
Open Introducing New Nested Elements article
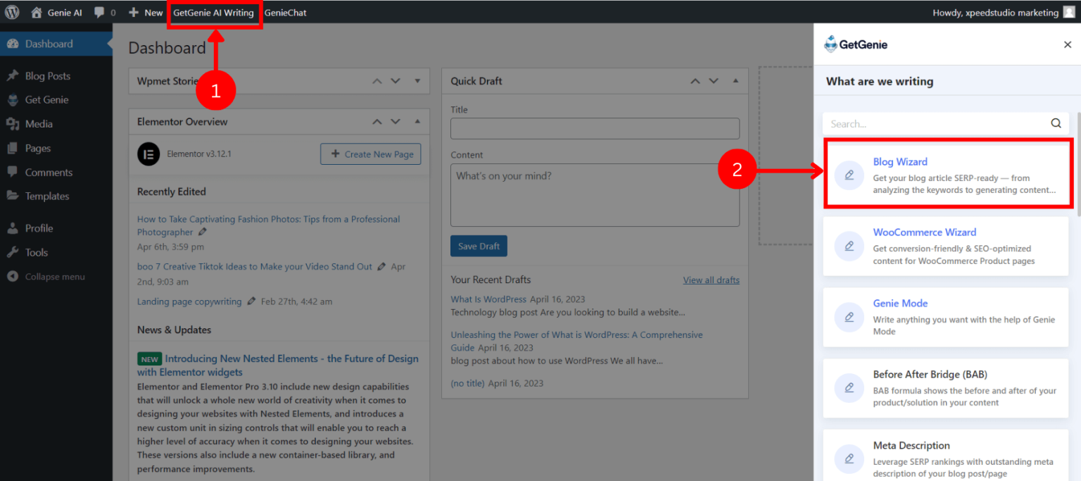coord(278,366)
